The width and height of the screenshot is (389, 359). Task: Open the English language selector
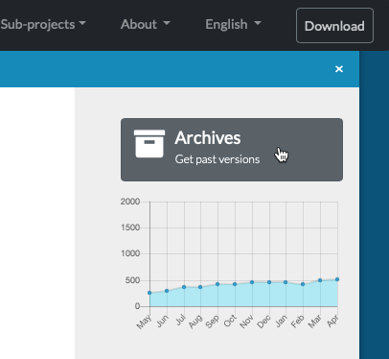point(233,24)
